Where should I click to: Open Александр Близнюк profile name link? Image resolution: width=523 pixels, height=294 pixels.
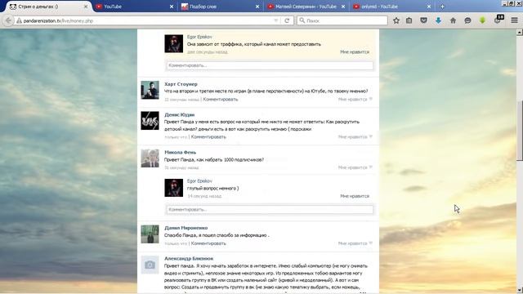(x=189, y=259)
